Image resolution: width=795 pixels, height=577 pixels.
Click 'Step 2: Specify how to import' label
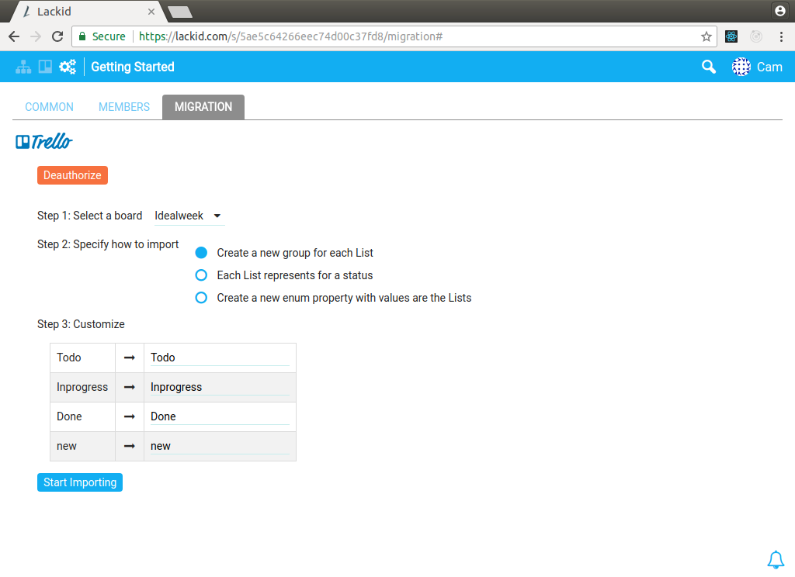tap(108, 244)
